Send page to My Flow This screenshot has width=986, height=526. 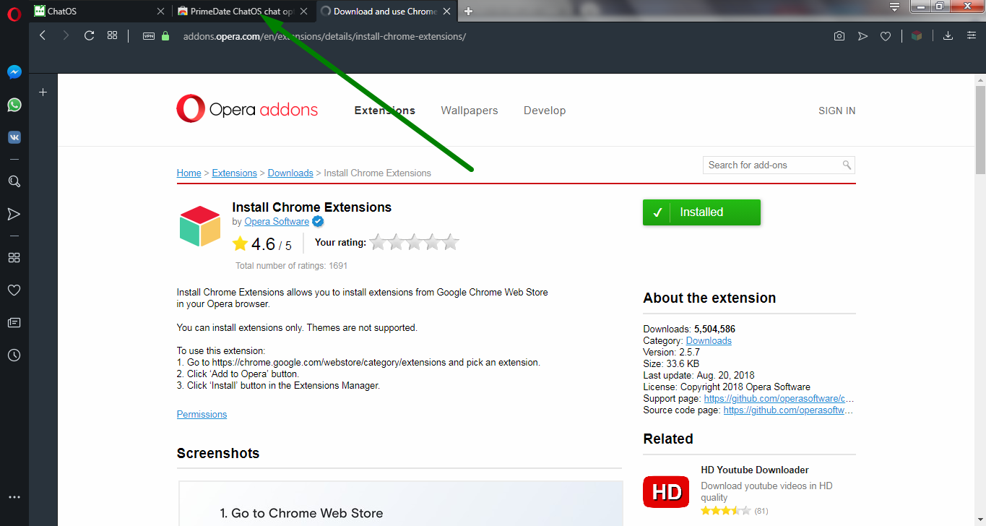(862, 36)
